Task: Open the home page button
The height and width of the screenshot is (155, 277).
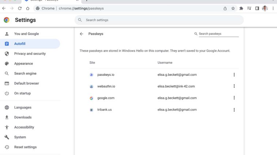Action: click(28, 8)
